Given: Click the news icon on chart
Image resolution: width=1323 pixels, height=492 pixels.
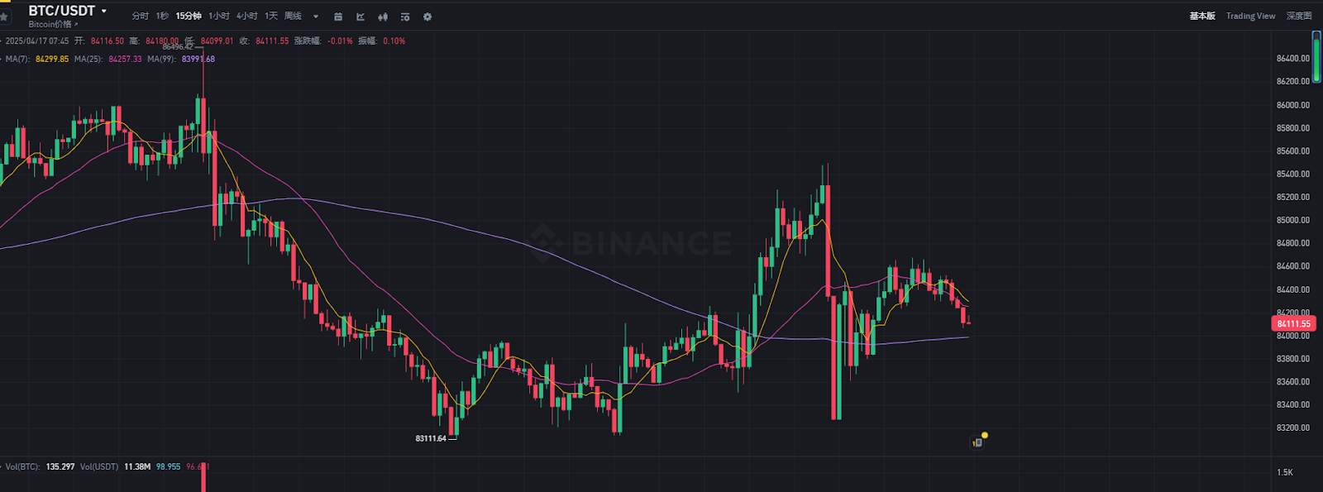Looking at the screenshot, I should click(x=977, y=442).
